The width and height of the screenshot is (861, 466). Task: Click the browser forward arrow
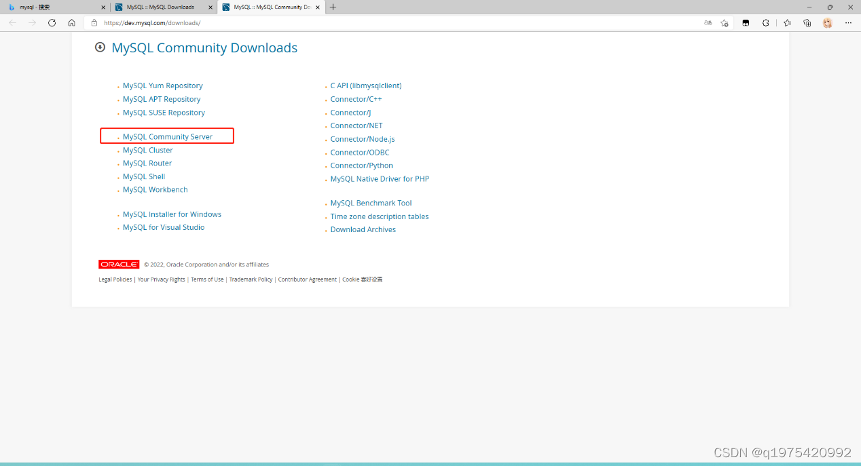click(32, 22)
